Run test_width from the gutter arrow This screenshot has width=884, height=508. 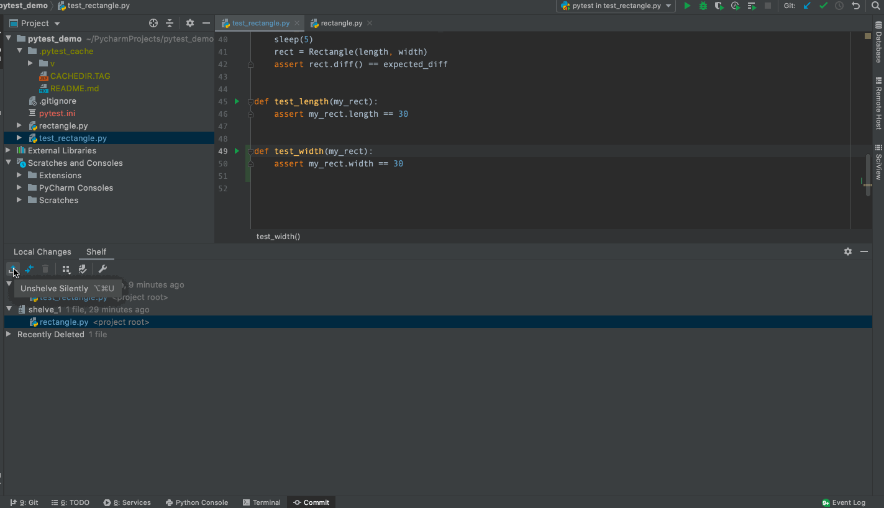237,151
